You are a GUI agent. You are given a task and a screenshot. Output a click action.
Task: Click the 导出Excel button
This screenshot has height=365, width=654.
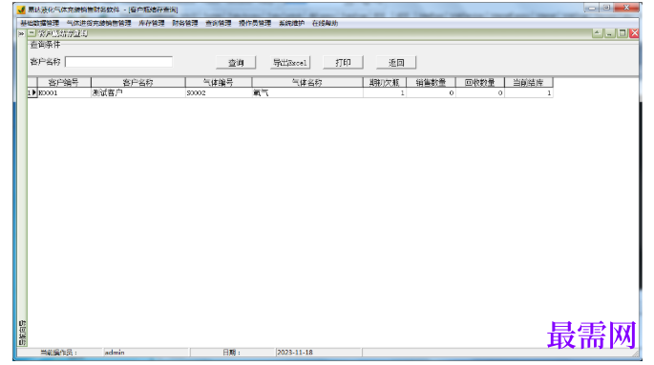(290, 63)
